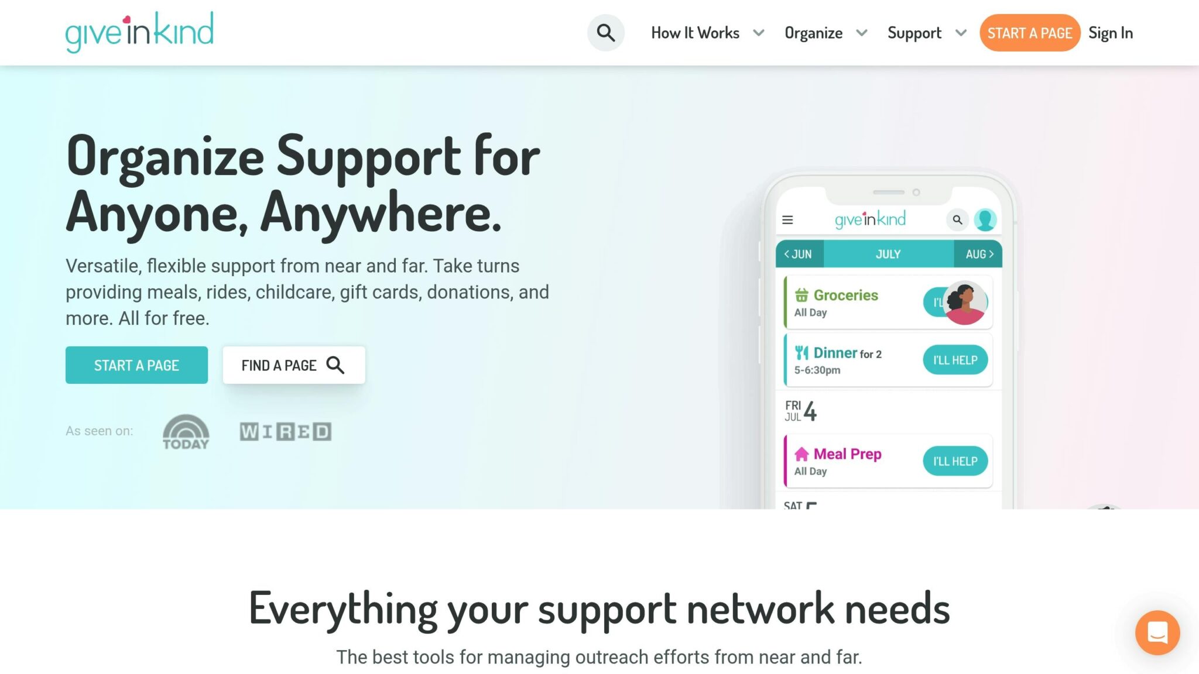Tap the profile avatar in phone mockup

click(985, 220)
